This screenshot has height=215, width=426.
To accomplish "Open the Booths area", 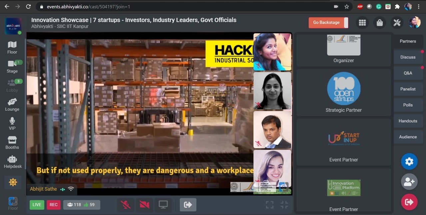I will point(12,143).
